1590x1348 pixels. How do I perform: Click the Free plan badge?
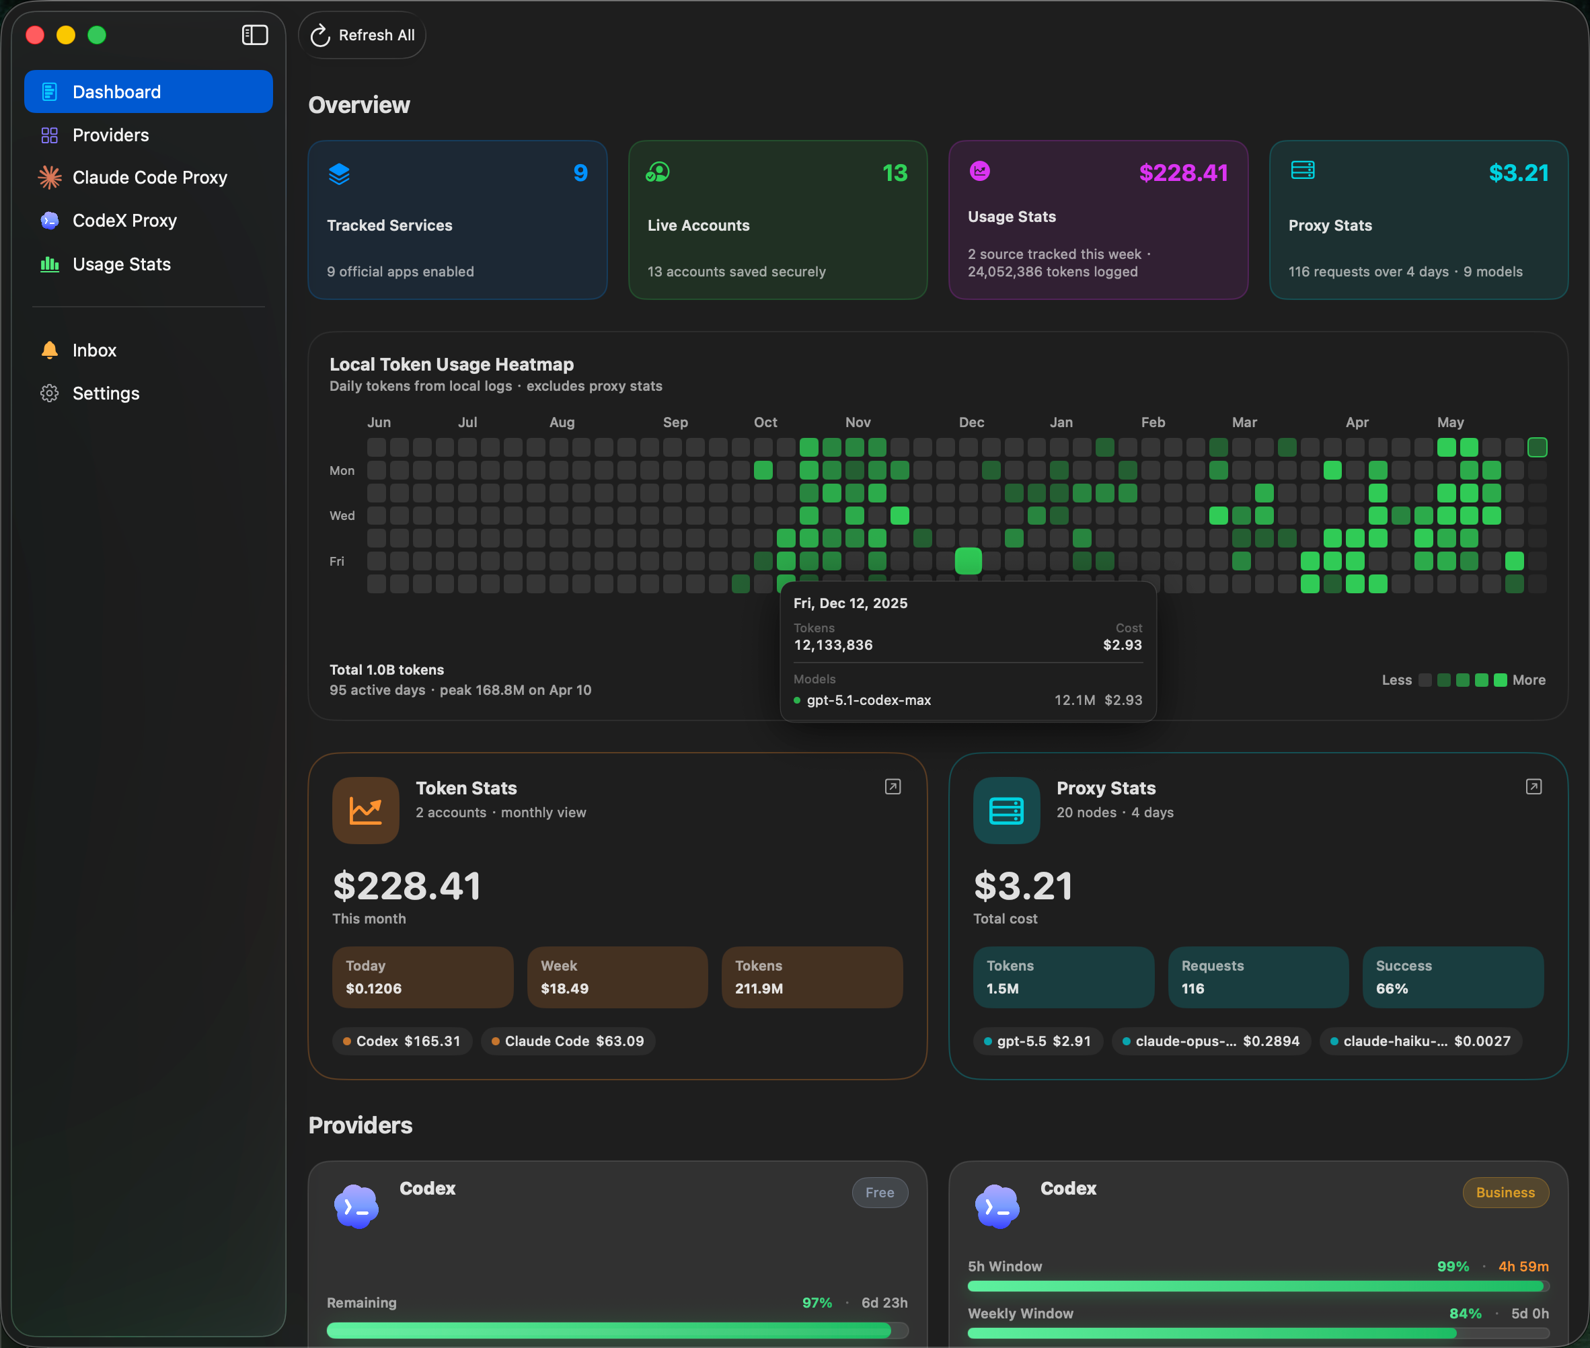(880, 1193)
